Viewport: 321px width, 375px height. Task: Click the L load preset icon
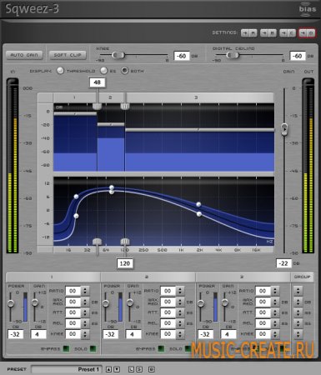coord(131,369)
